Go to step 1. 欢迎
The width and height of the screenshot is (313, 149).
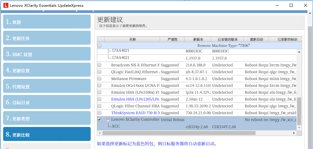47,21
